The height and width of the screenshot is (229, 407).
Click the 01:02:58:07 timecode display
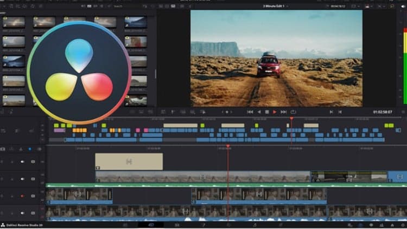click(383, 112)
